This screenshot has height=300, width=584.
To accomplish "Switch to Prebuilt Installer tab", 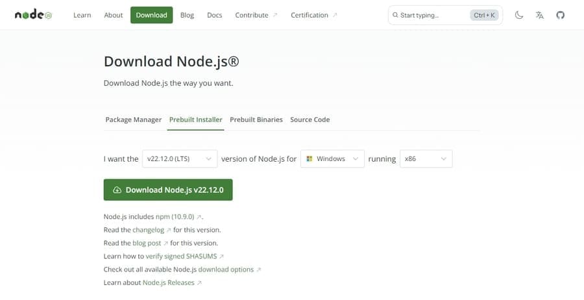I will tap(195, 119).
